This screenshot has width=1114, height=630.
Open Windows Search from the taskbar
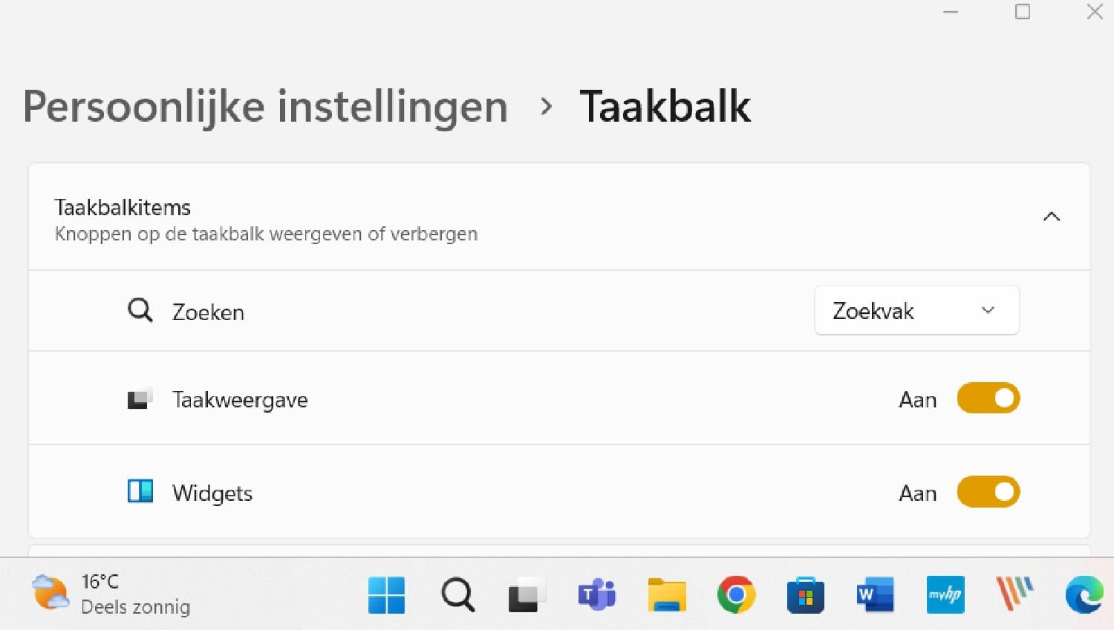(457, 594)
